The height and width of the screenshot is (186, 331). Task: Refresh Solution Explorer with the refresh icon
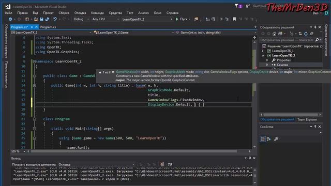click(x=306, y=34)
